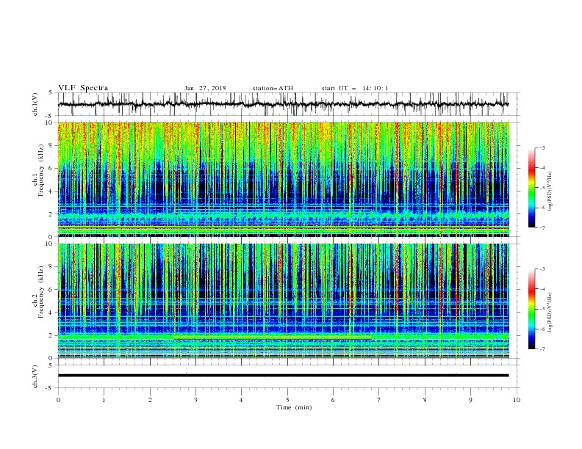Select the date text 'Jan. 27, 2018'
The width and height of the screenshot is (582, 449).
tap(205, 88)
